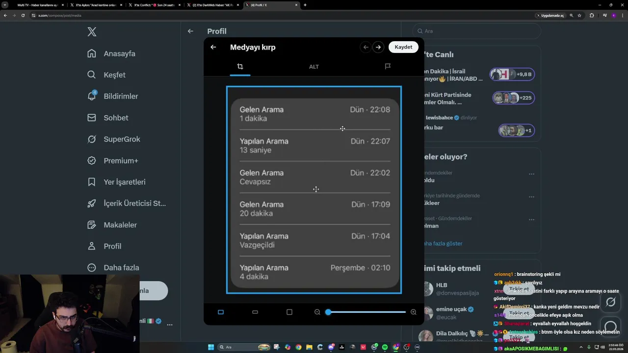Open the floating messages chat button
The height and width of the screenshot is (353, 628).
(x=610, y=327)
